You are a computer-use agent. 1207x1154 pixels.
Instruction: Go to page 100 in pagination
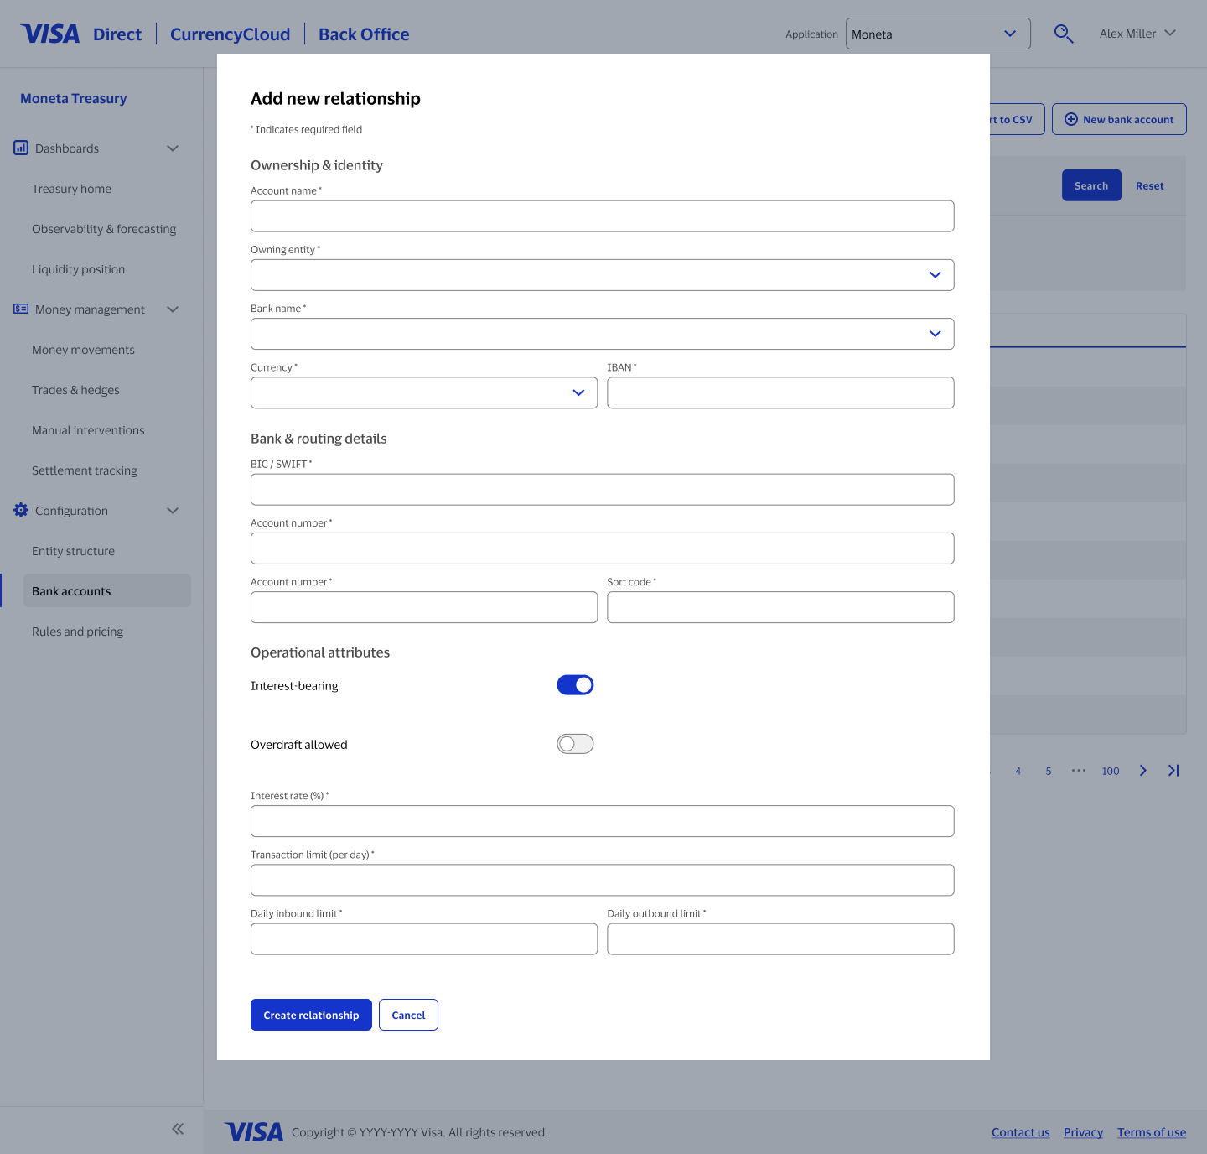click(1111, 771)
